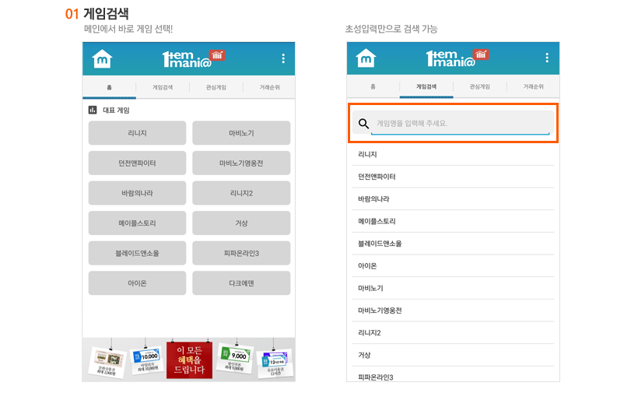The height and width of the screenshot is (407, 638).
Task: Click the magnifying glass search icon
Action: coord(363,123)
